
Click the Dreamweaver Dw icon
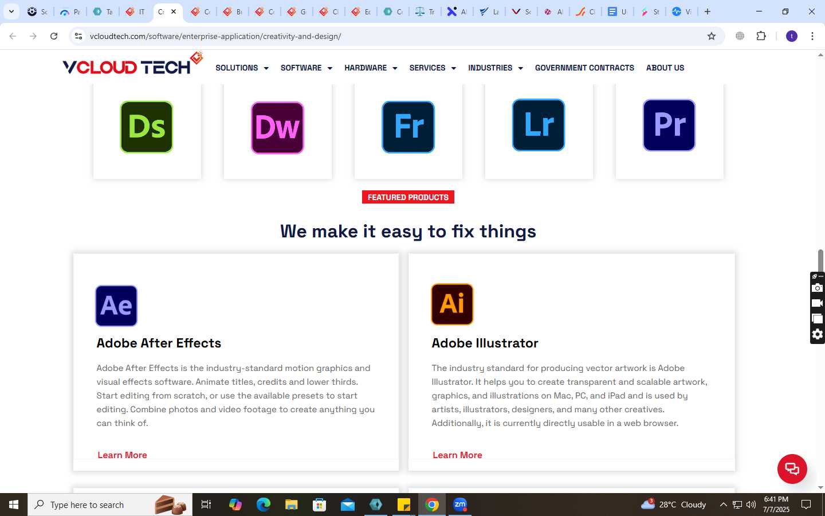point(277,127)
